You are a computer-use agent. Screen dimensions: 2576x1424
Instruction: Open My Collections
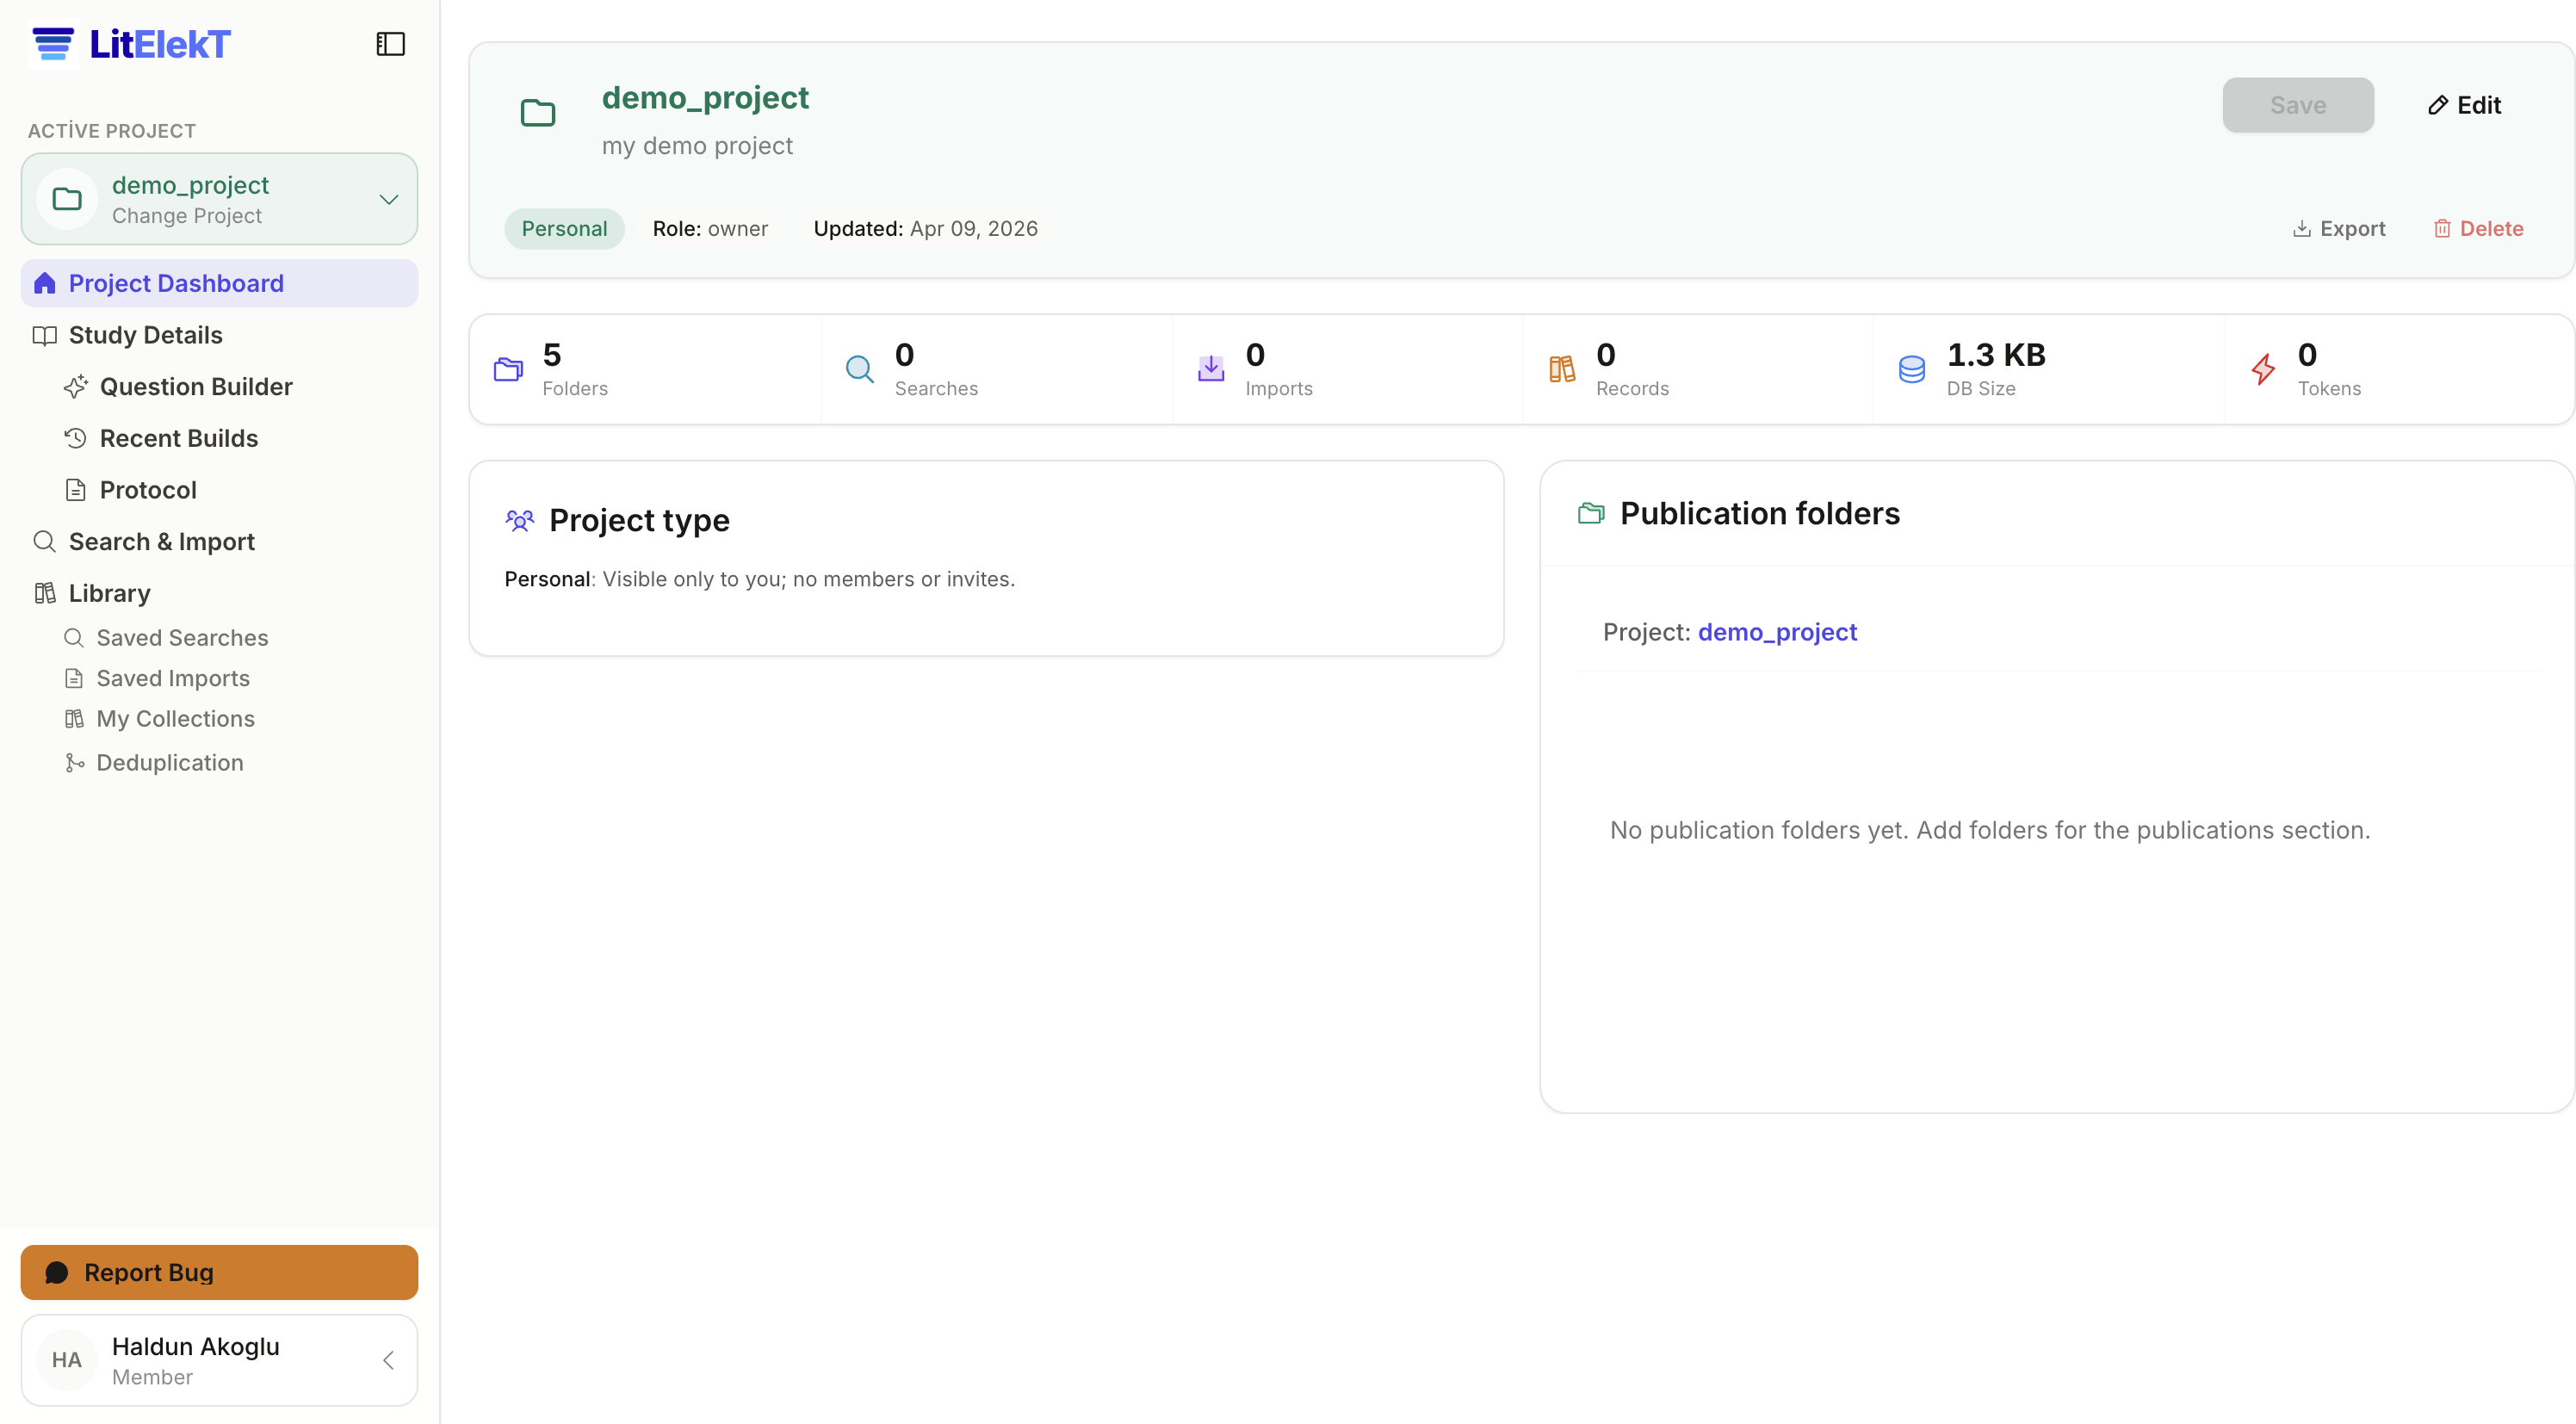click(x=175, y=718)
